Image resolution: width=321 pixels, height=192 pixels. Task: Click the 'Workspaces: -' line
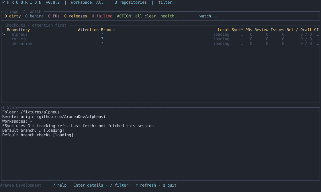17,121
